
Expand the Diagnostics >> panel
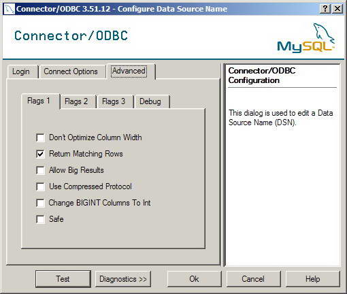pyautogui.click(x=123, y=279)
